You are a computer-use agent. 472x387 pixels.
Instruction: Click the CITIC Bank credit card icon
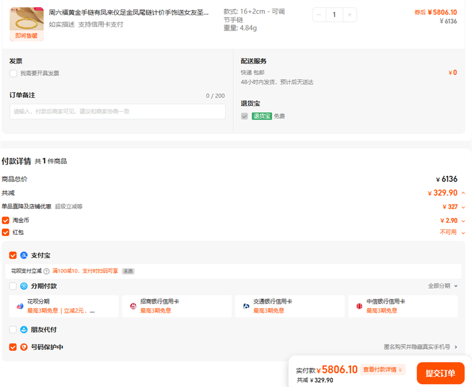359,306
